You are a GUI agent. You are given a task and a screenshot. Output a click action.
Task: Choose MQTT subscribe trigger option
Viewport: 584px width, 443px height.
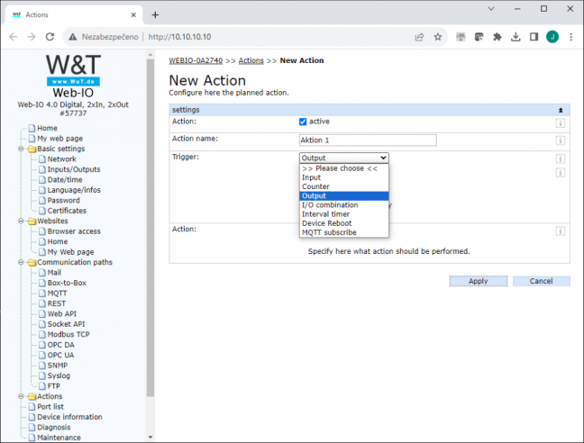pyautogui.click(x=343, y=232)
